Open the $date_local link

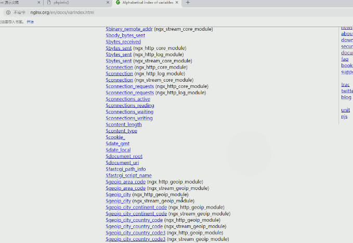pos(118,150)
